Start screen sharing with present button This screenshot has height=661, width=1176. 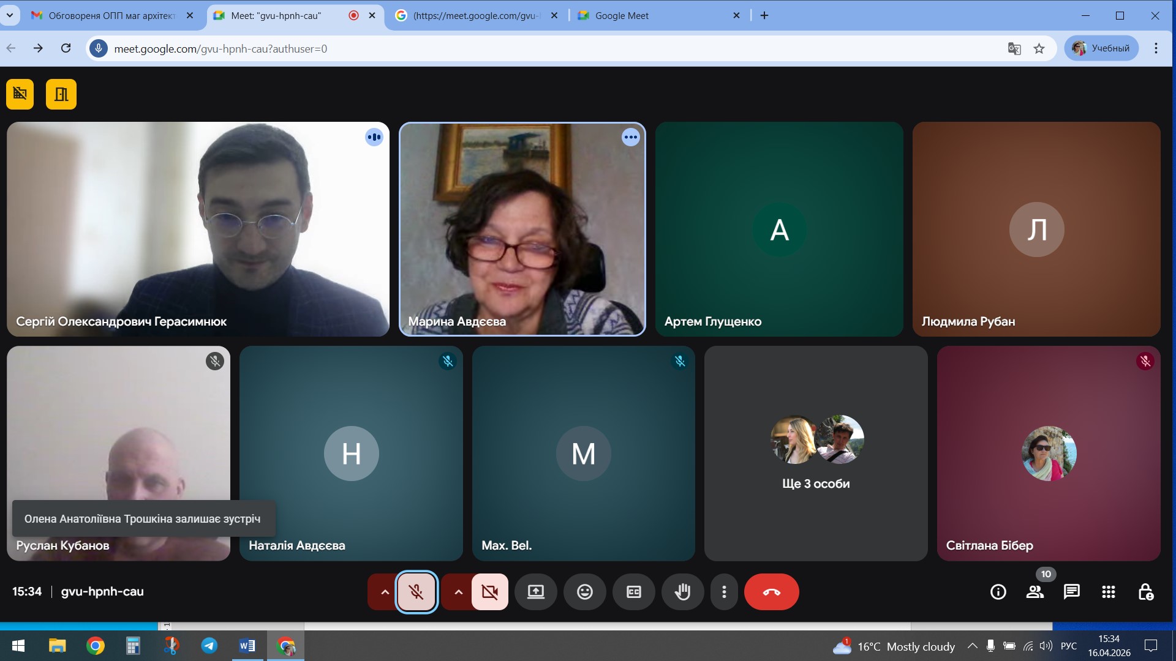[535, 592]
